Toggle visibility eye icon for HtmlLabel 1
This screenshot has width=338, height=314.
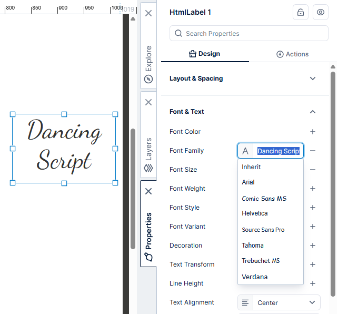321,12
